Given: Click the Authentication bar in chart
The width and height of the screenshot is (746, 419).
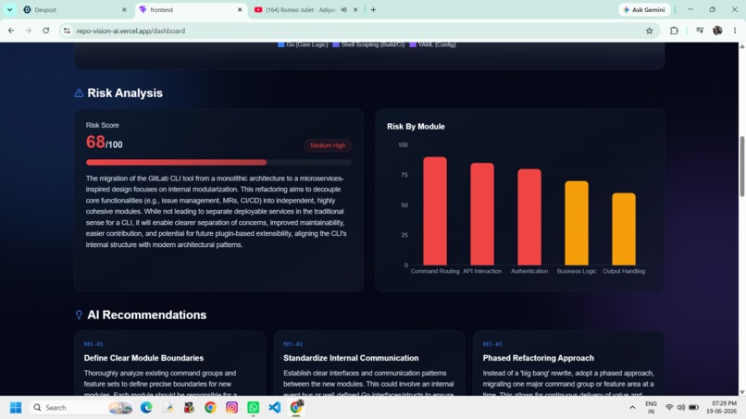Looking at the screenshot, I should (x=529, y=216).
